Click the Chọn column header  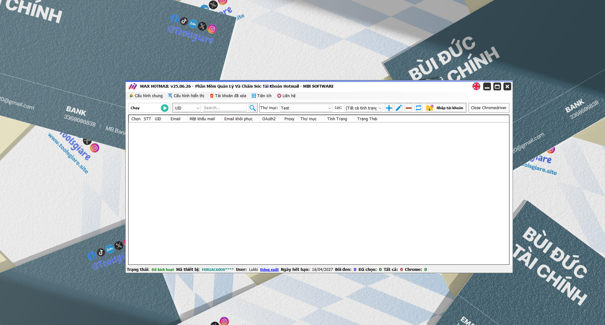click(x=136, y=119)
